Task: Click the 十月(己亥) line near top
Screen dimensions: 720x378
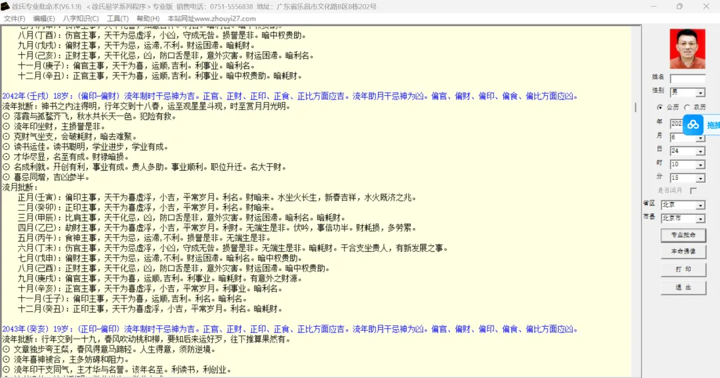Action: (x=166, y=55)
